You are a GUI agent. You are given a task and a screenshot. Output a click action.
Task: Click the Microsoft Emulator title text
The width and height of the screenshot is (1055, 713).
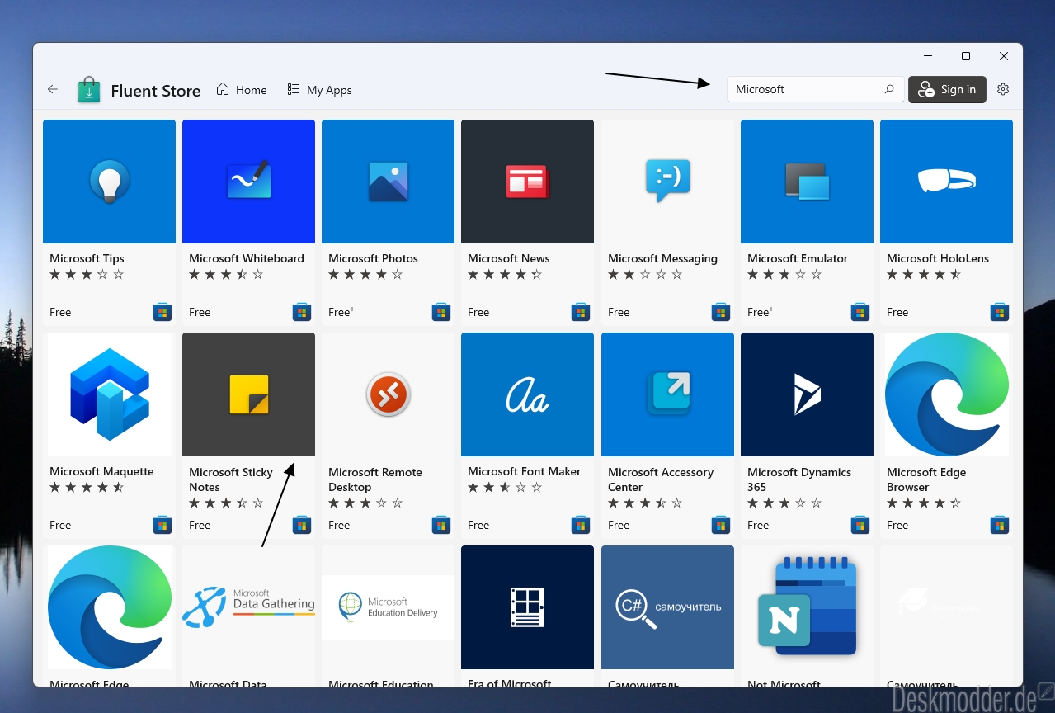pyautogui.click(x=798, y=258)
